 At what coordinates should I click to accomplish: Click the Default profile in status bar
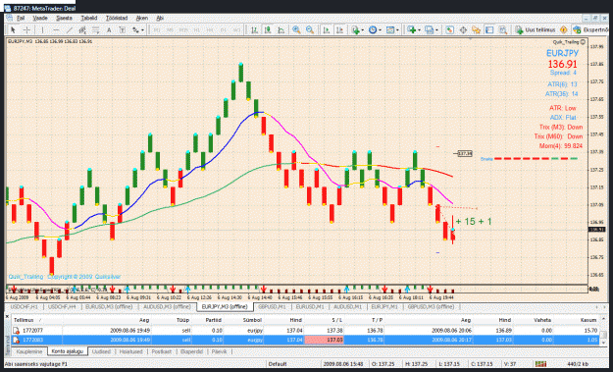pos(278,364)
